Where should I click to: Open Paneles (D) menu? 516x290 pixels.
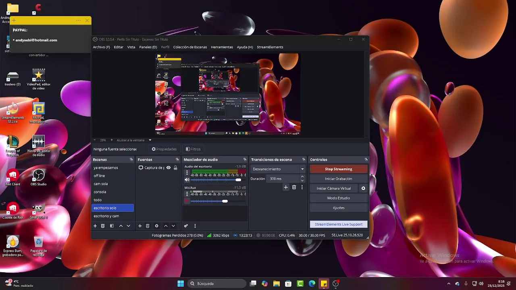(x=148, y=47)
